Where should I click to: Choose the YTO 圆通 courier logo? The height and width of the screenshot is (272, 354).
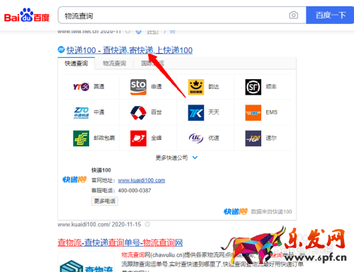(x=81, y=87)
